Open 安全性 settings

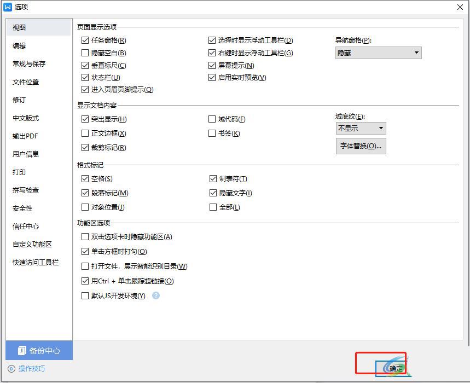[x=38, y=208]
